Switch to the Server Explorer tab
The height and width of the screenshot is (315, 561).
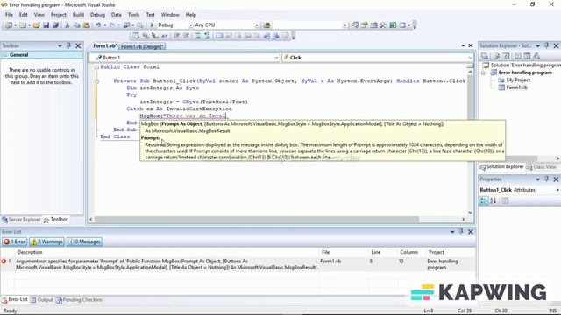click(21, 220)
